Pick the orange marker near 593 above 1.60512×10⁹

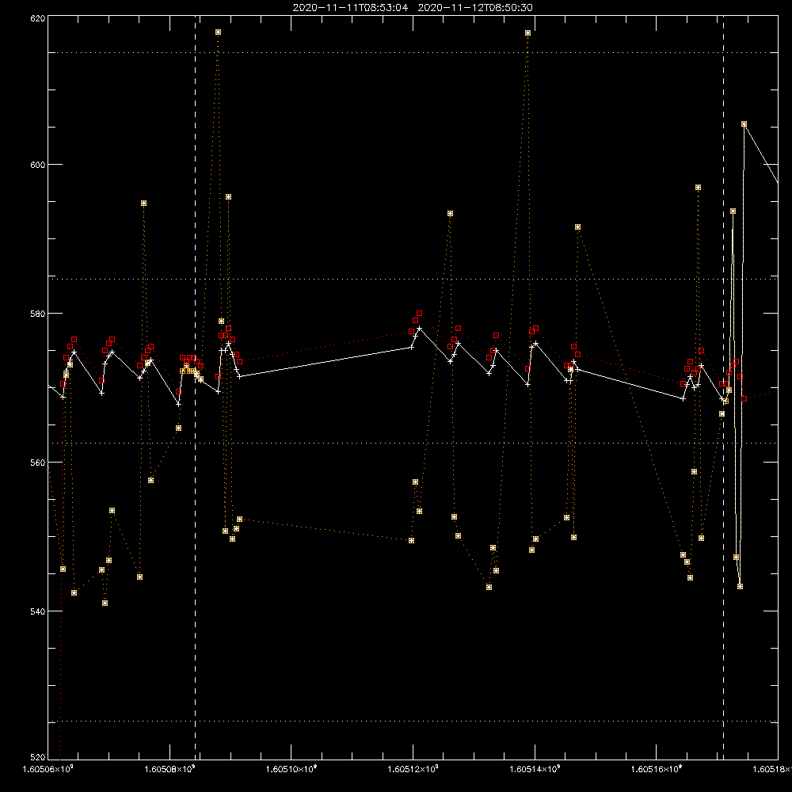point(451,214)
